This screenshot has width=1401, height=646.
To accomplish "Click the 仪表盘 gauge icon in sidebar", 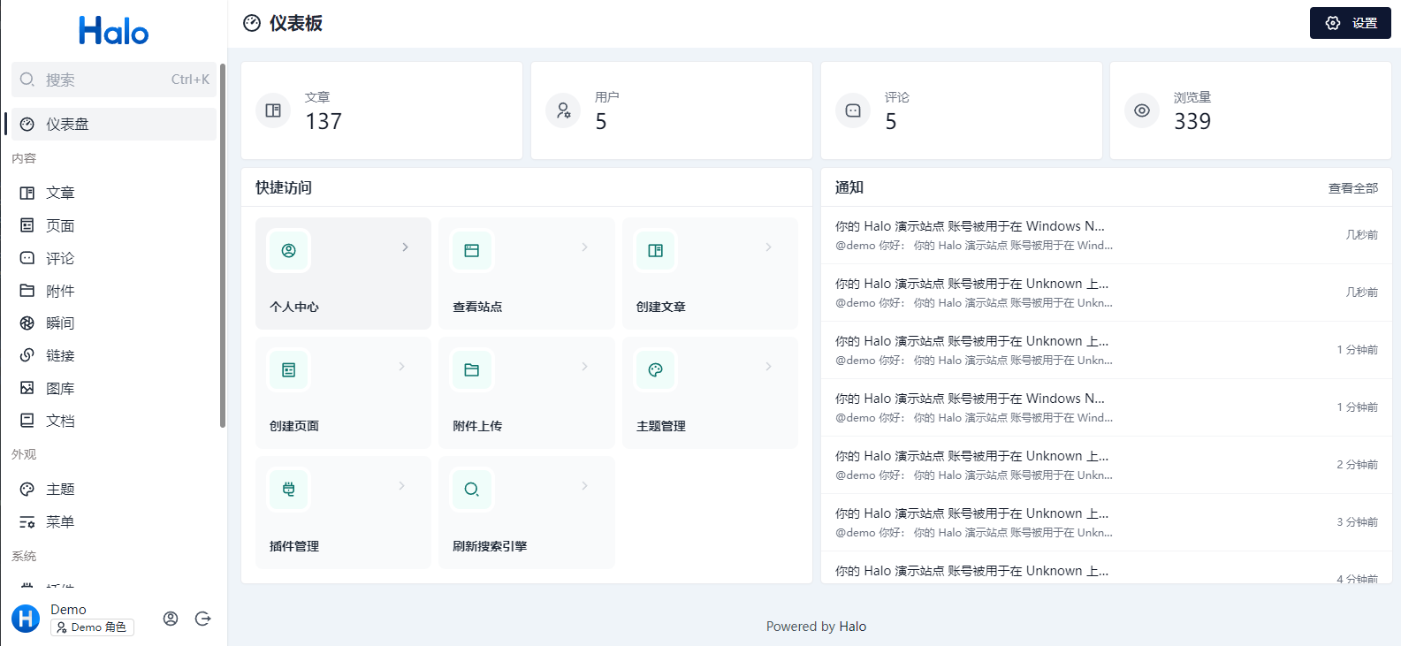I will pyautogui.click(x=27, y=125).
